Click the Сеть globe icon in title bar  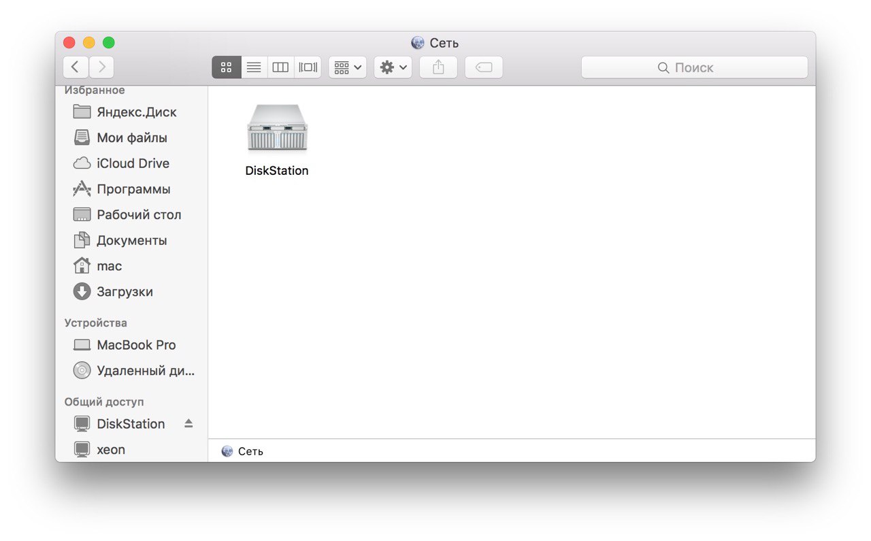coord(418,43)
